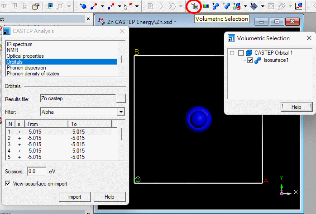Click the circled Volumetric Selection toolbar icon

194,6
